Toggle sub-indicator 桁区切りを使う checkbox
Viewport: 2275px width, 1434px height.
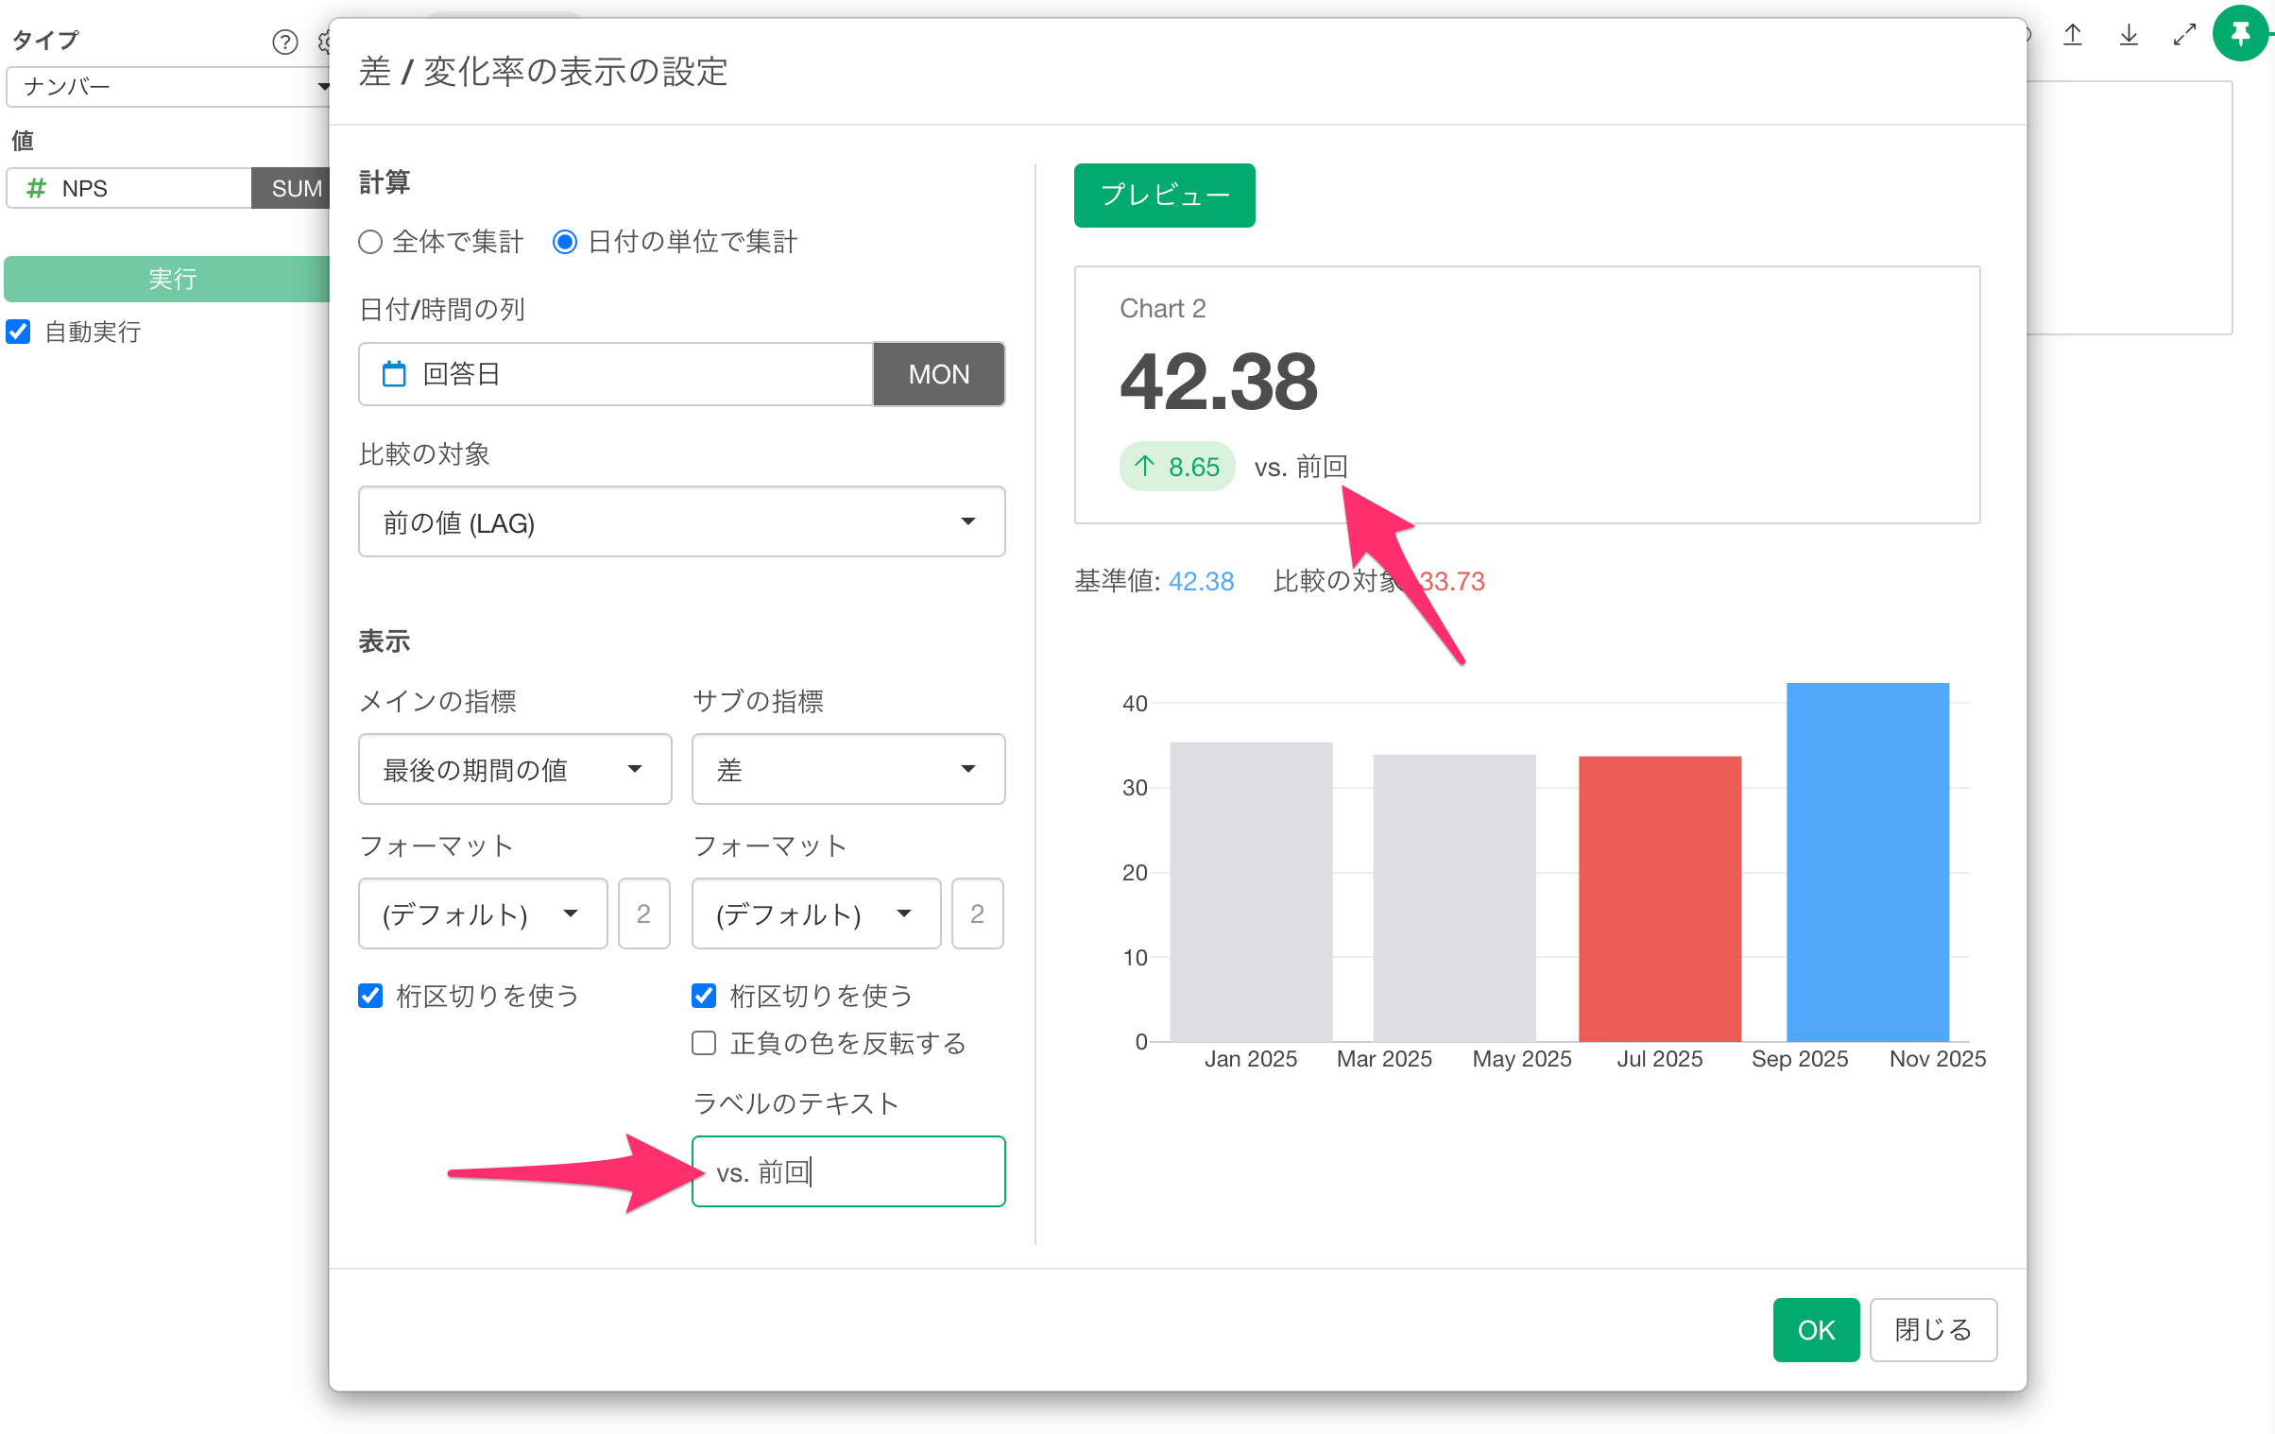704,996
